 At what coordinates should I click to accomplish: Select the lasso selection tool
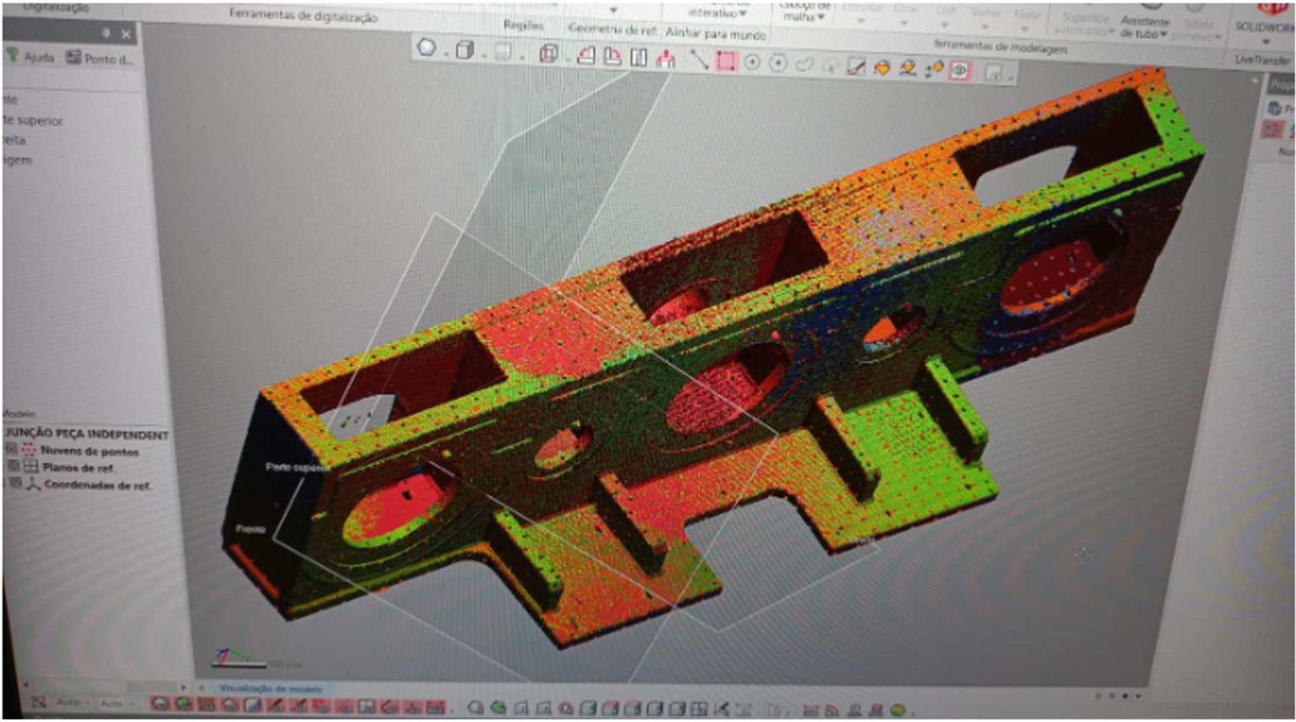803,66
